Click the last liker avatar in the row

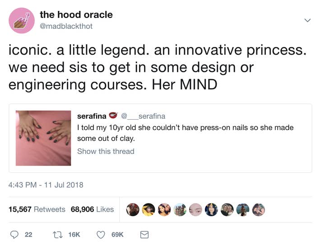pyautogui.click(x=258, y=209)
